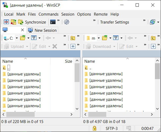Open the New Session tab

(42, 30)
